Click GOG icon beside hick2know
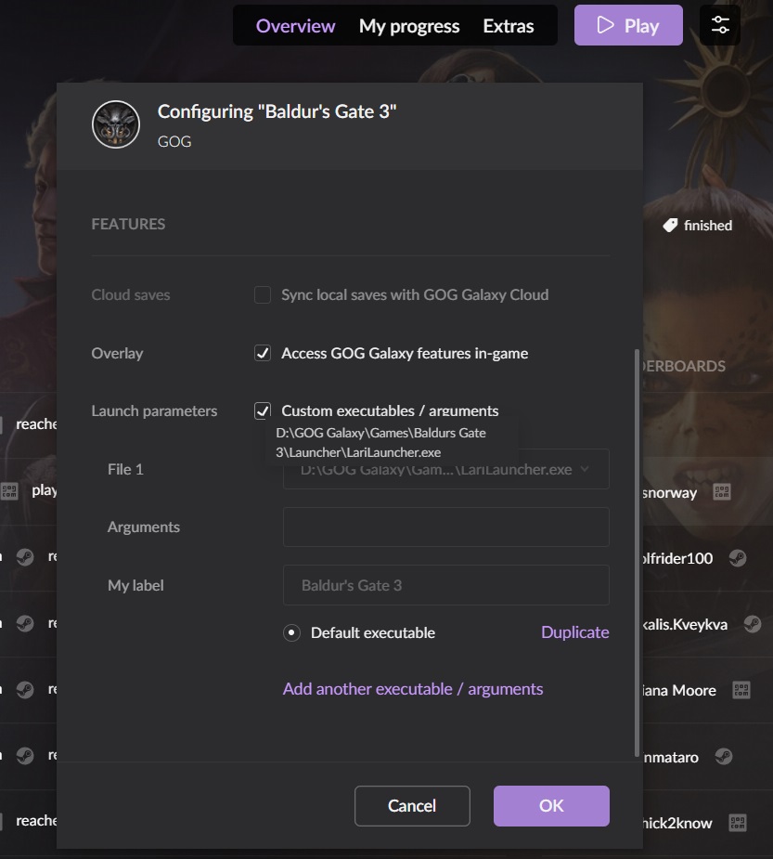 738,823
